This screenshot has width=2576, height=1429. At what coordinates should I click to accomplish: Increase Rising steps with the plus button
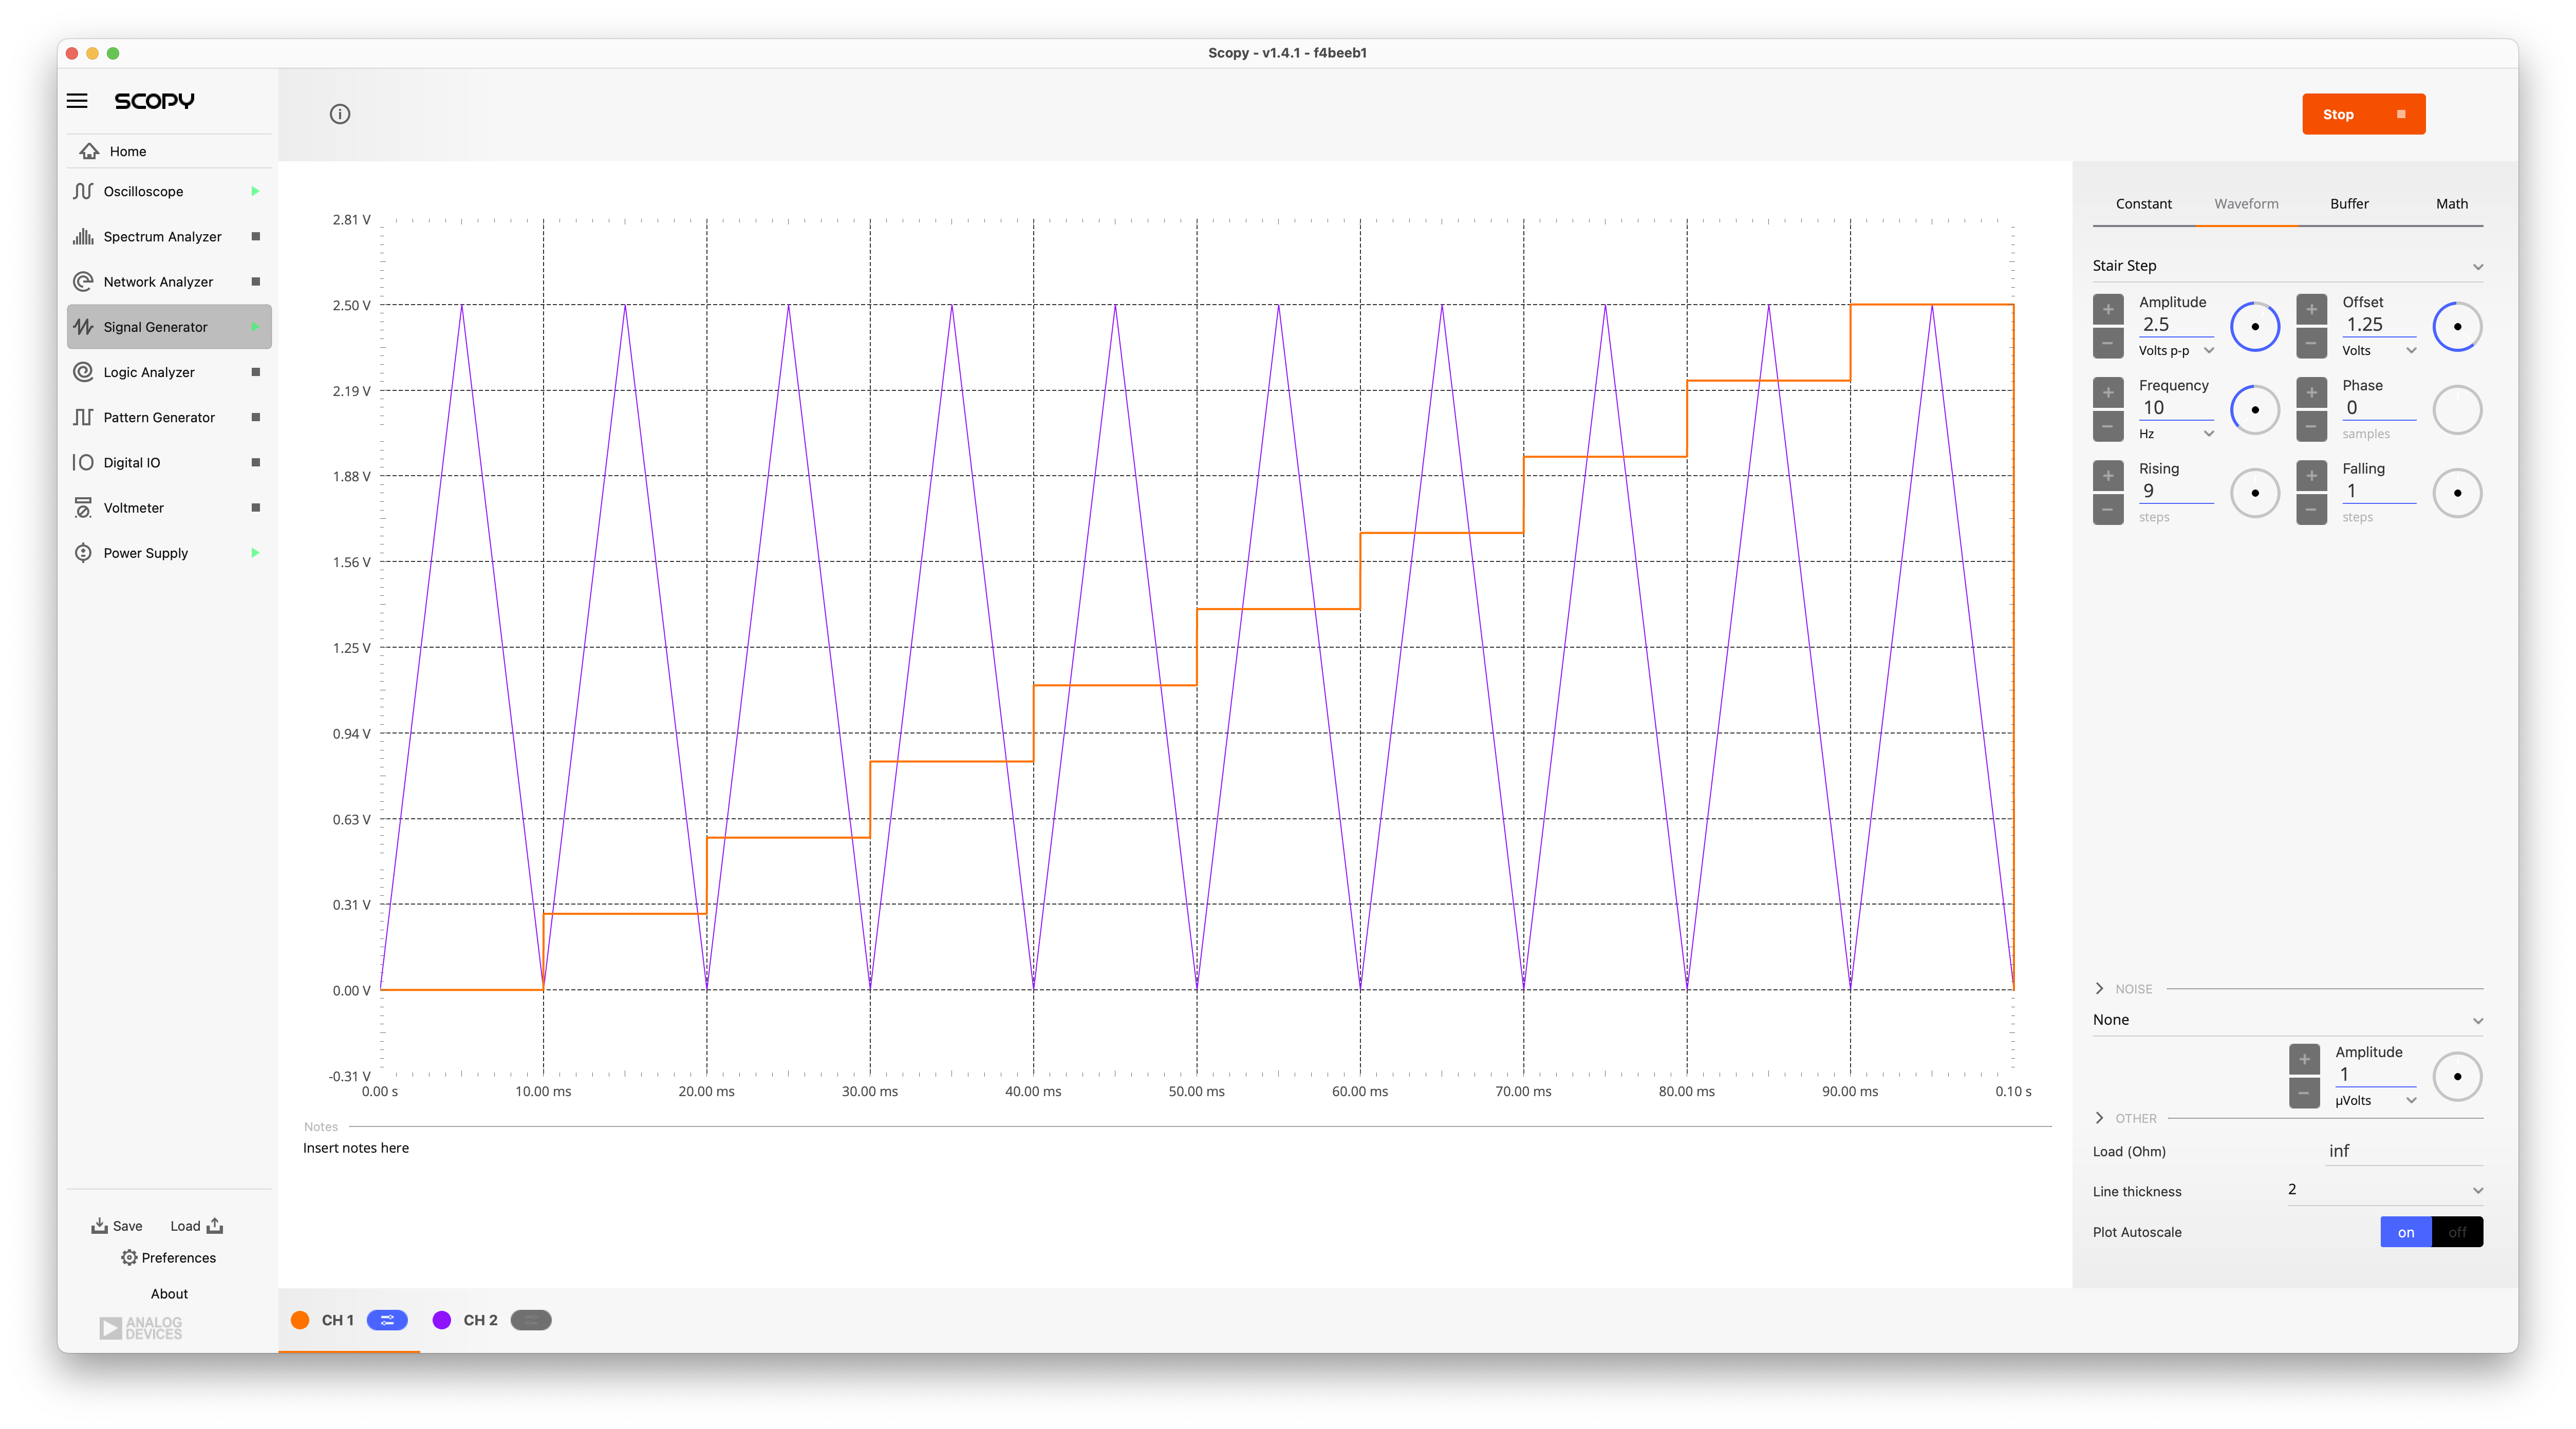(2108, 475)
